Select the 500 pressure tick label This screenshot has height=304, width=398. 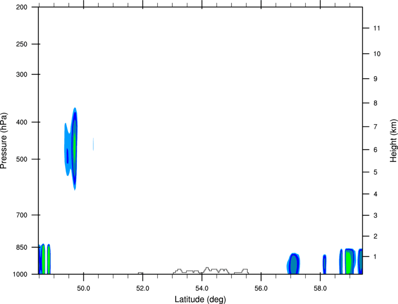[x=22, y=159]
